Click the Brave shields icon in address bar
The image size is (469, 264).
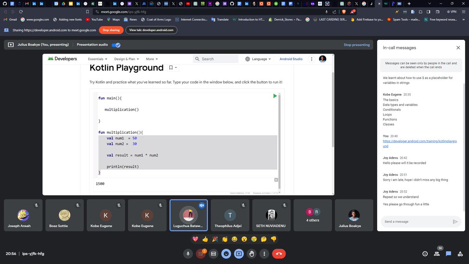[344, 12]
